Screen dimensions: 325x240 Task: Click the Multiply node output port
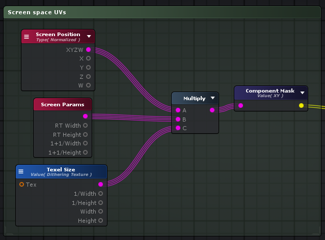(x=212, y=110)
